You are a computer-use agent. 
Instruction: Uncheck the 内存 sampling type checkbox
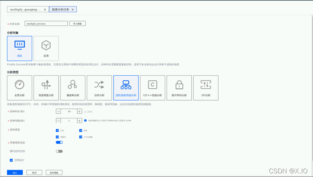click(81, 130)
